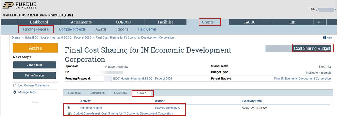Go to the Funding Proposal submenu

coord(36,29)
